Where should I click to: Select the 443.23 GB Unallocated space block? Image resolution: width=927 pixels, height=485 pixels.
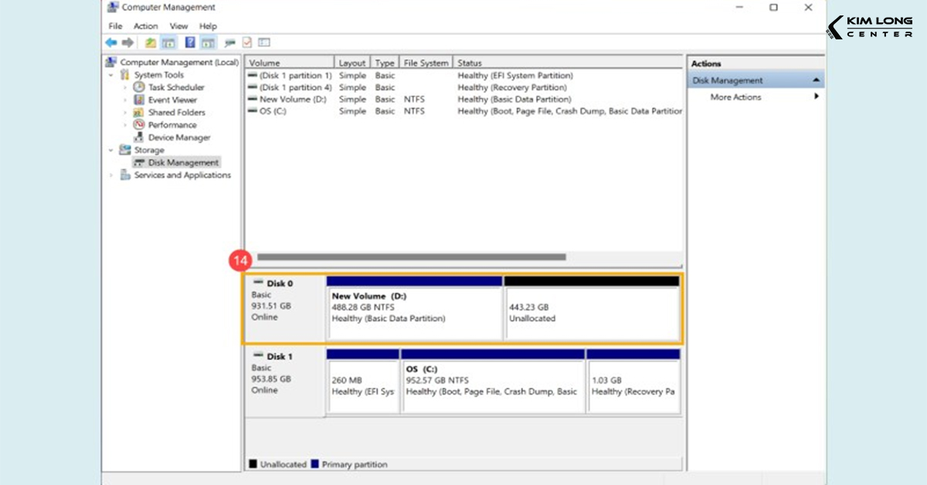pyautogui.click(x=592, y=313)
